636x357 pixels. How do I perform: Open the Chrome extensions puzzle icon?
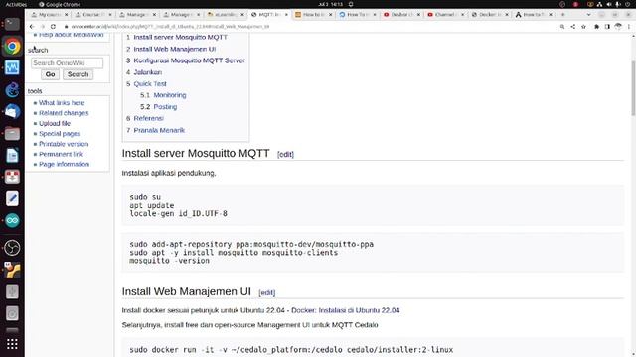coord(596,27)
